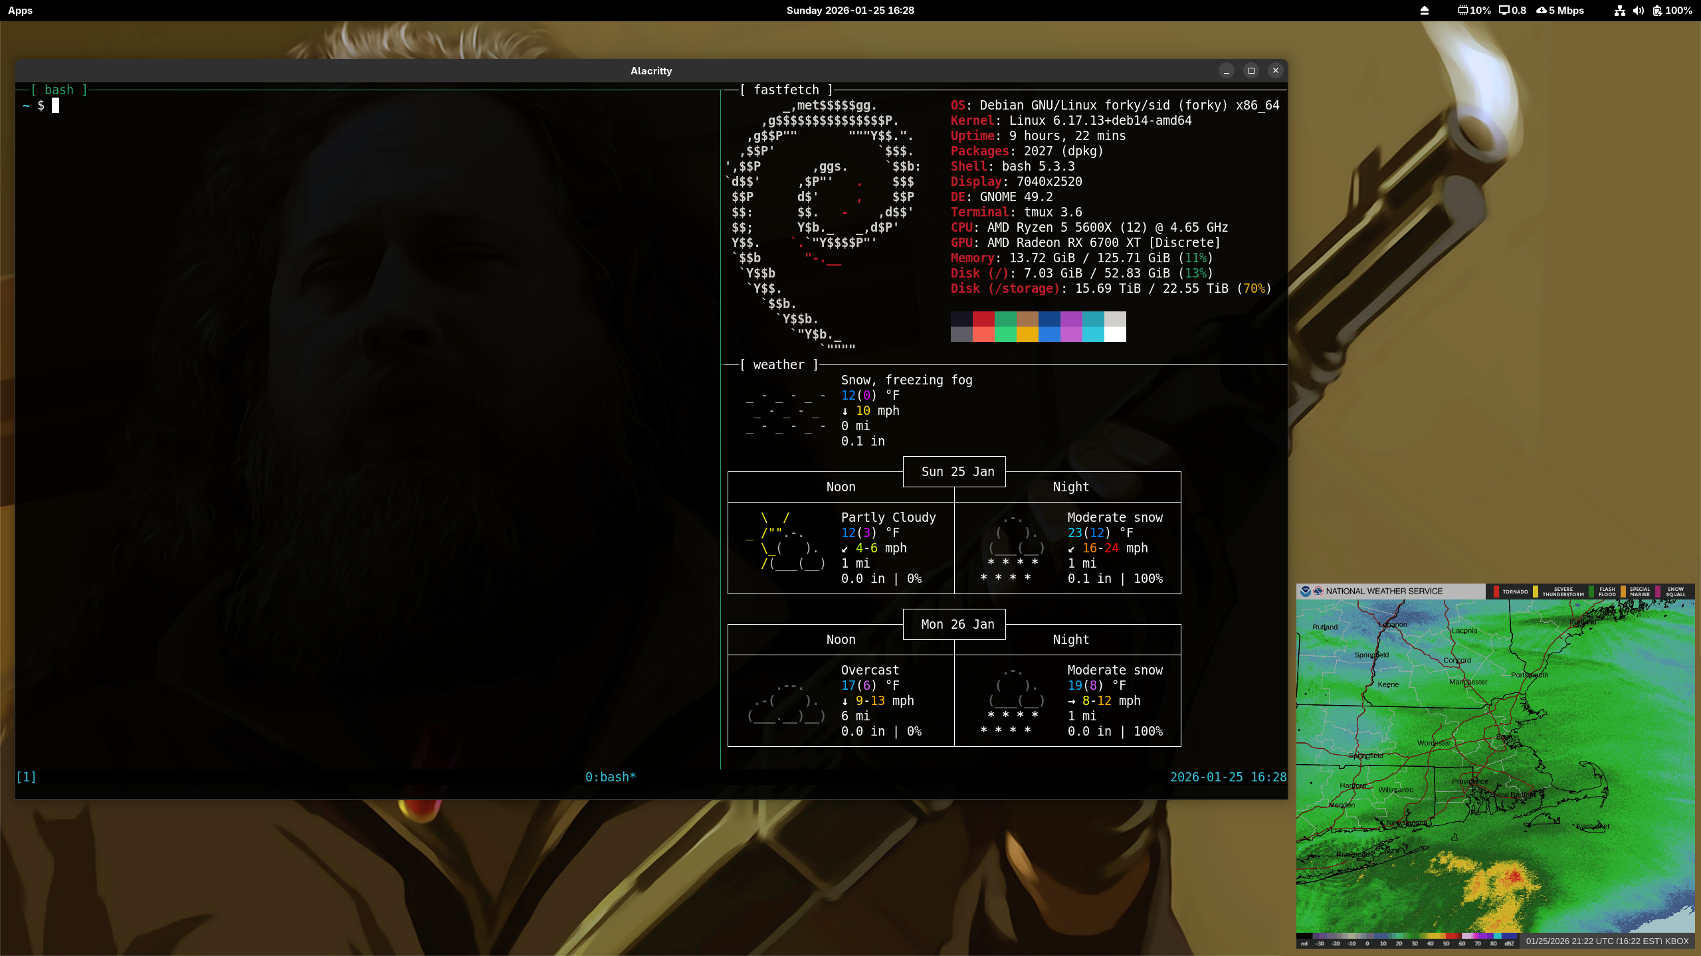Viewport: 1701px width, 956px height.
Task: Click the battery 100% indicator
Action: 1672,11
